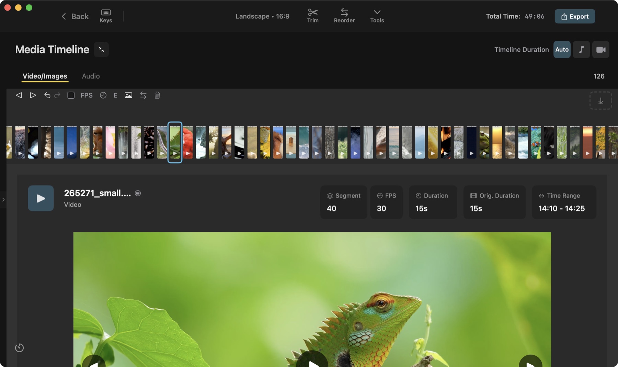The image size is (618, 367).
Task: Click the swap arrows toolbar icon
Action: 143,95
